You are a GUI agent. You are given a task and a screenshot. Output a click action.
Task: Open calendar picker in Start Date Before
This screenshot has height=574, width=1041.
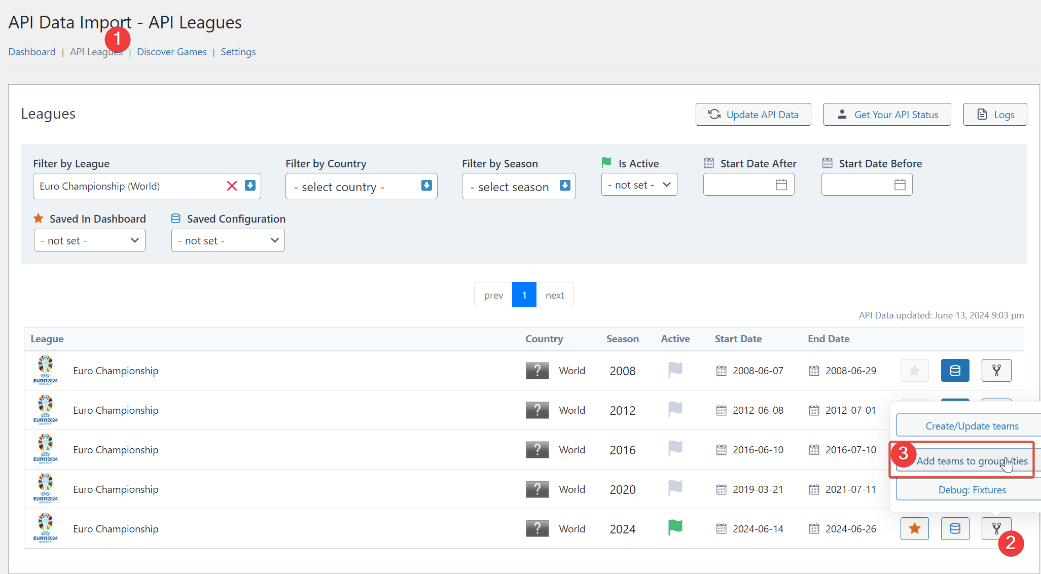pos(900,185)
